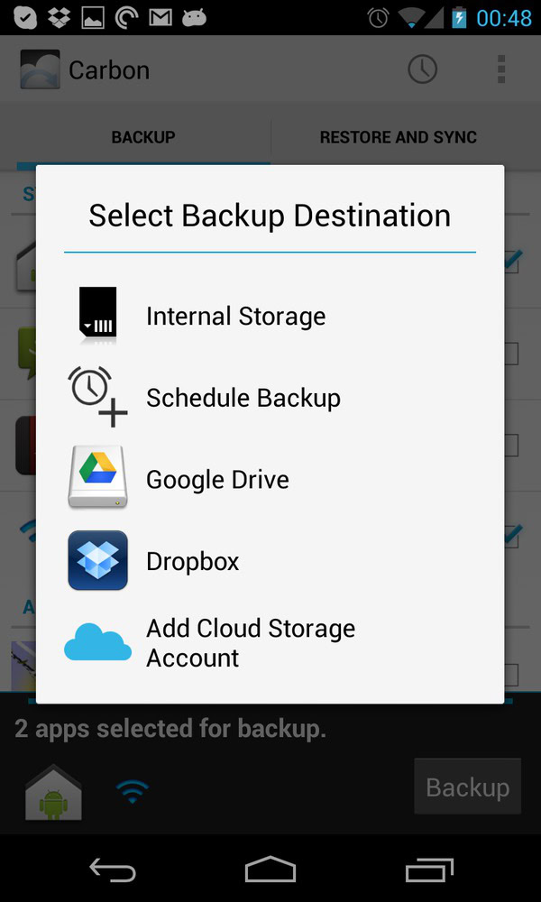Image resolution: width=541 pixels, height=902 pixels.
Task: Pick Dropbox from the destination list
Action: (193, 561)
